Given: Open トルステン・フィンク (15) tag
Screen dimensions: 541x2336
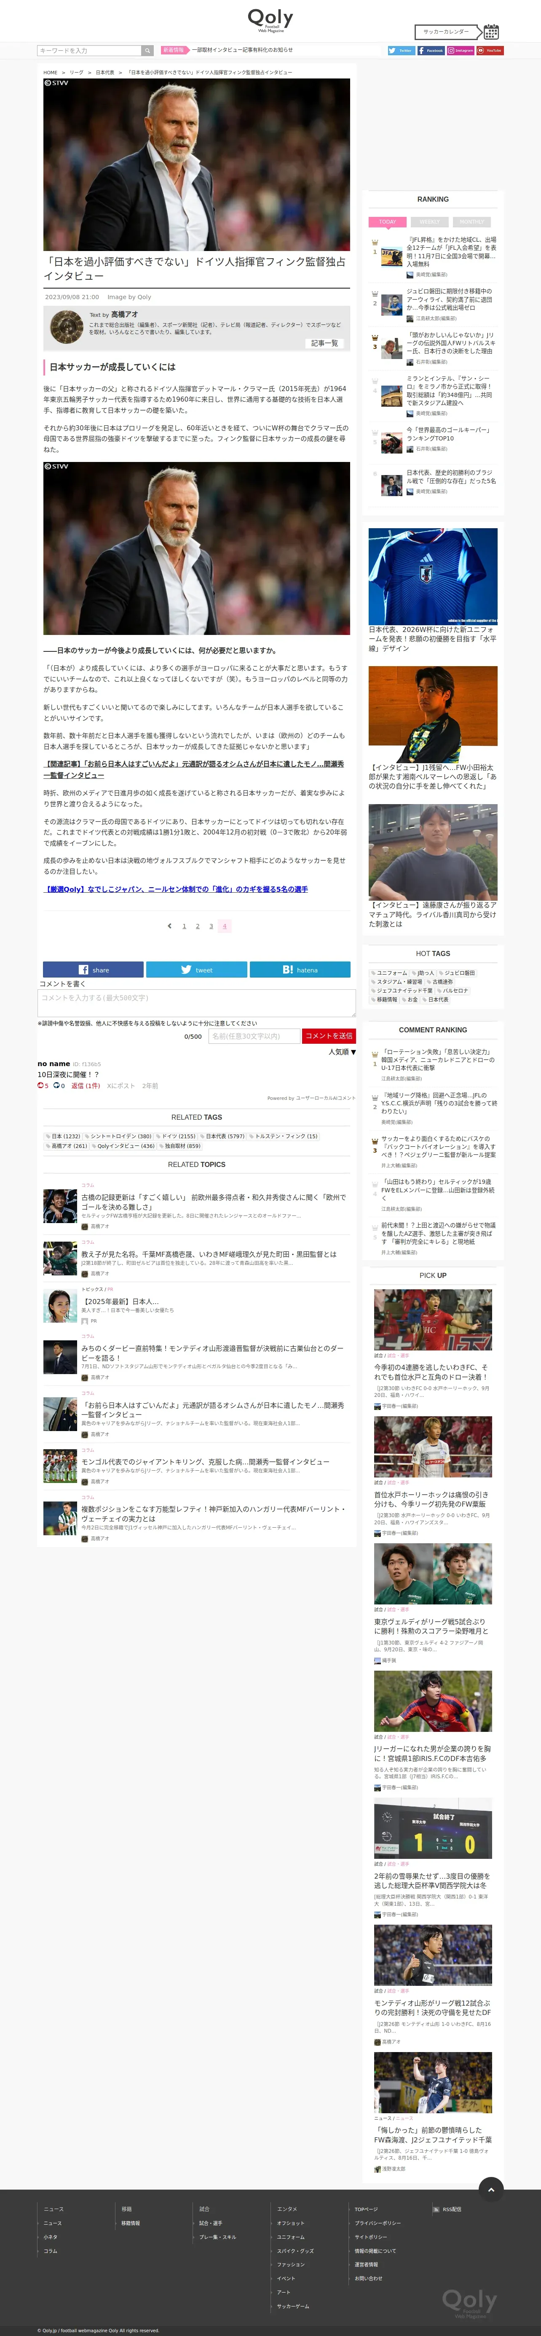Looking at the screenshot, I should point(284,1135).
